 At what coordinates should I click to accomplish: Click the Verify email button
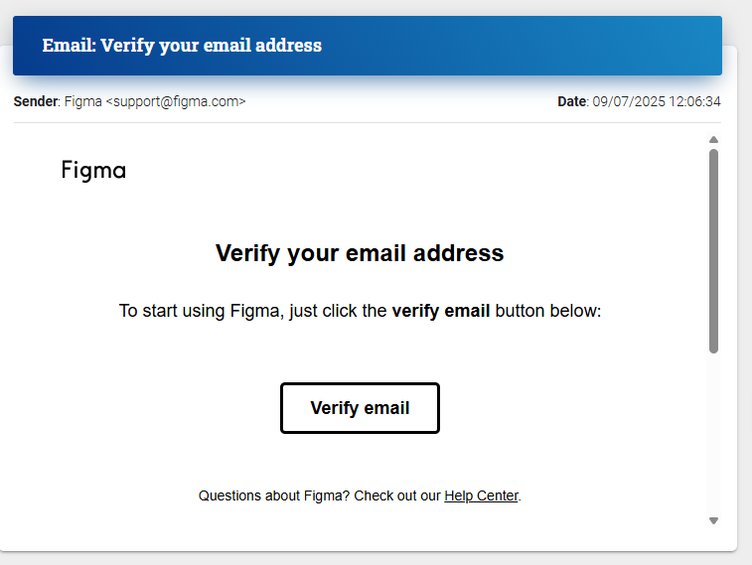[360, 408]
